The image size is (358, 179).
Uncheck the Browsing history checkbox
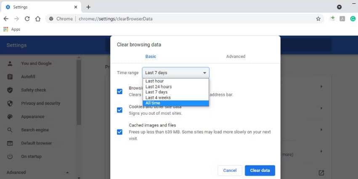[x=120, y=91]
